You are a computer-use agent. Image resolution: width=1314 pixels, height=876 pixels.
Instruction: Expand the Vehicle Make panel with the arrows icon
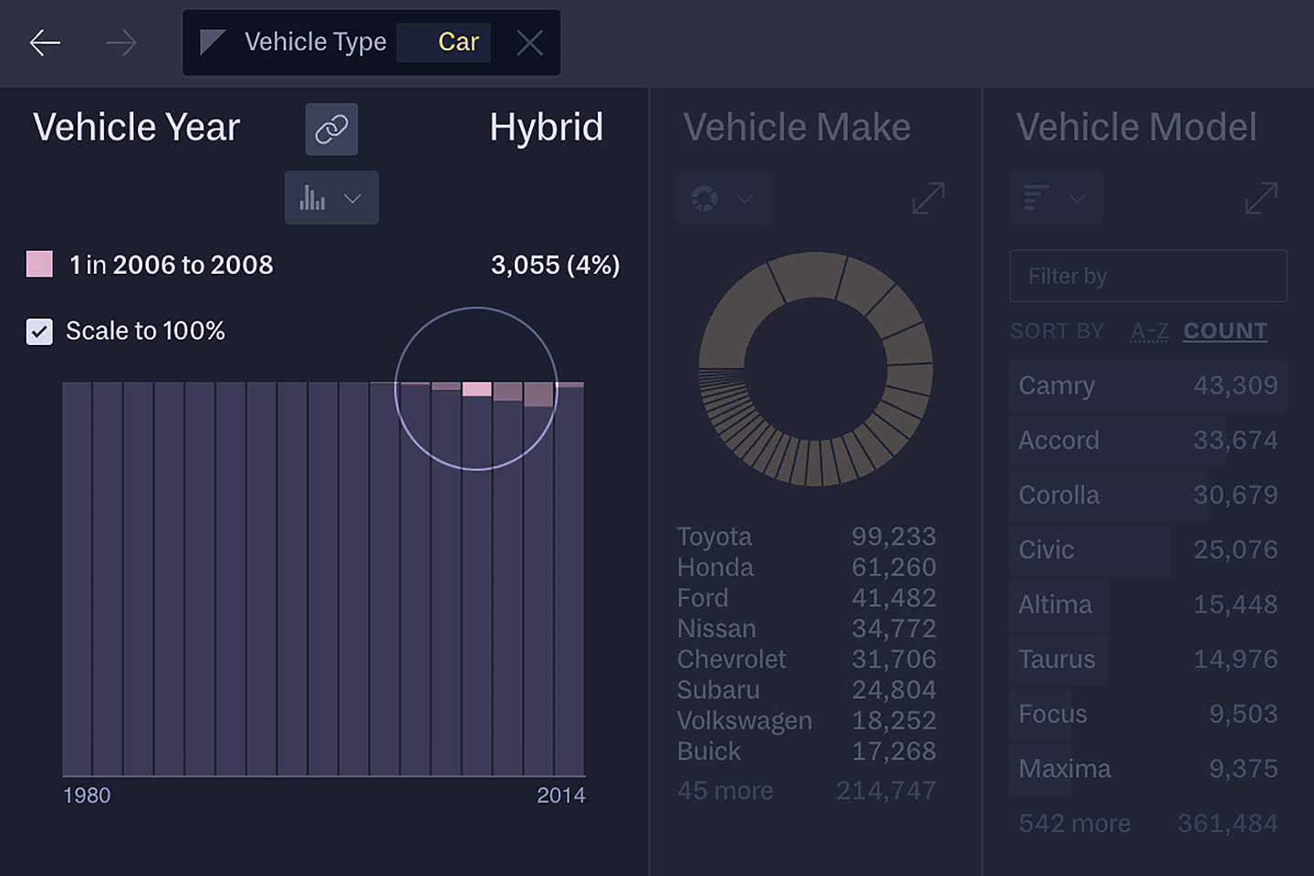point(928,198)
